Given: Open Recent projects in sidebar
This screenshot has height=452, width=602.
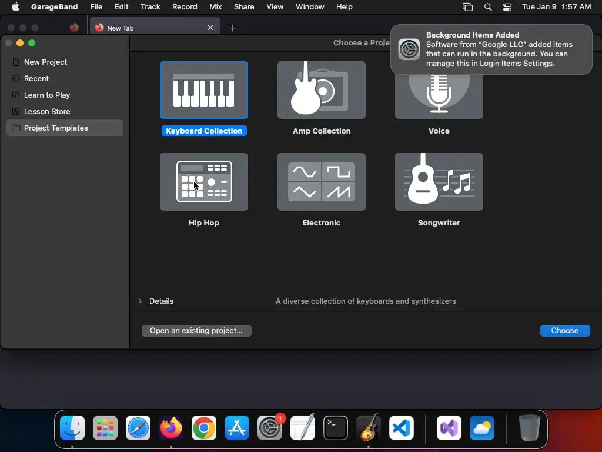Looking at the screenshot, I should click(65, 78).
